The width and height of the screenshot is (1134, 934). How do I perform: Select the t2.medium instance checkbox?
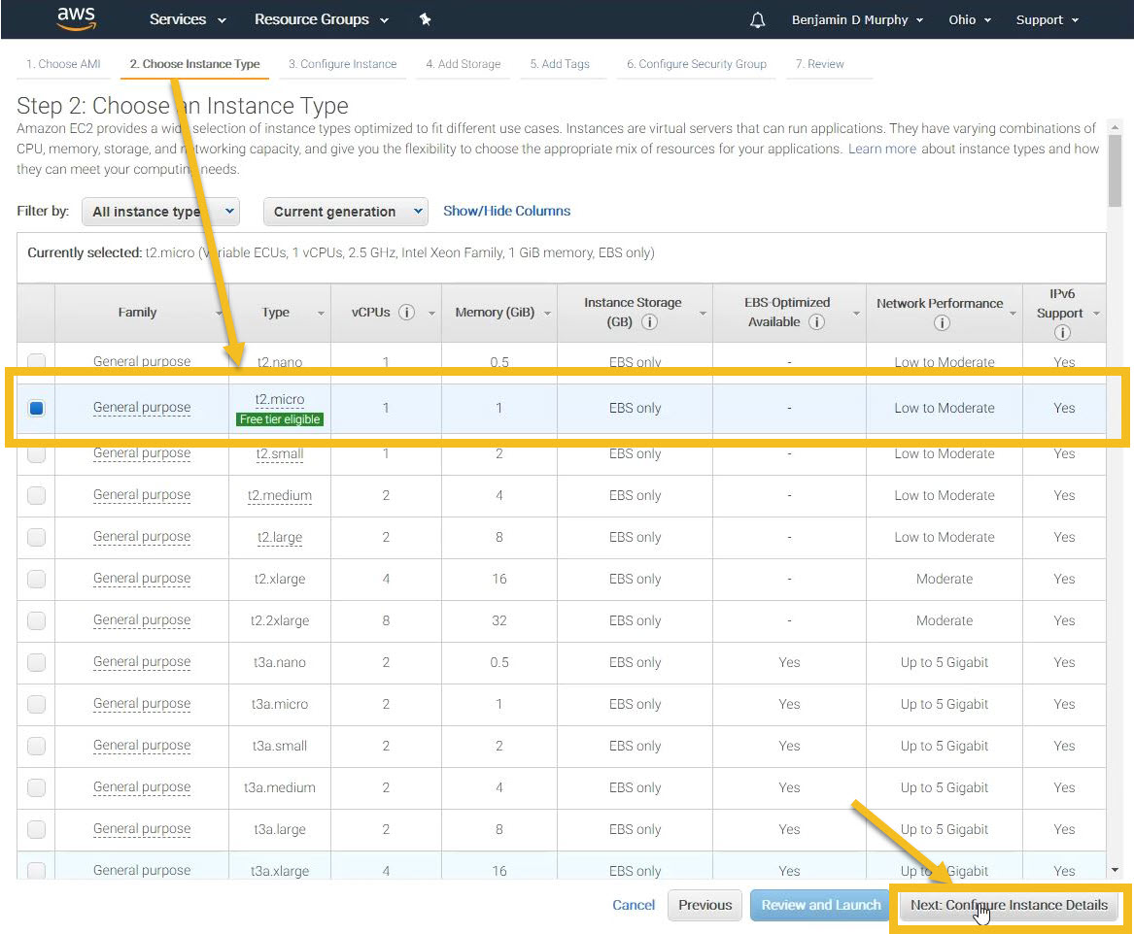point(36,495)
